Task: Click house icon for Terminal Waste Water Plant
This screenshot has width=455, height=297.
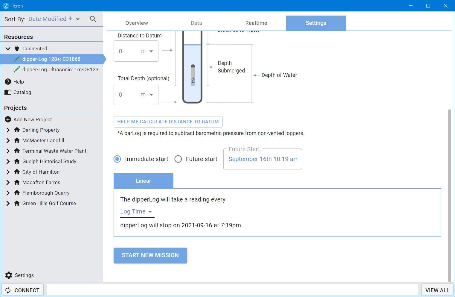Action: click(x=17, y=151)
